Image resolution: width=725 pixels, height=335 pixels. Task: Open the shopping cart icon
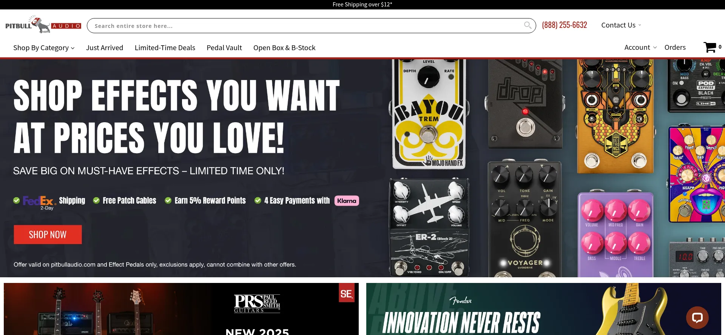point(710,47)
